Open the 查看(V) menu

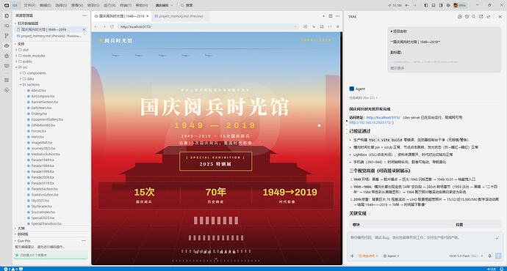point(77,5)
